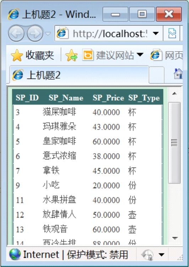
Task: Click the Internet | 保护模式: 禁用 status text
Action: [76, 255]
